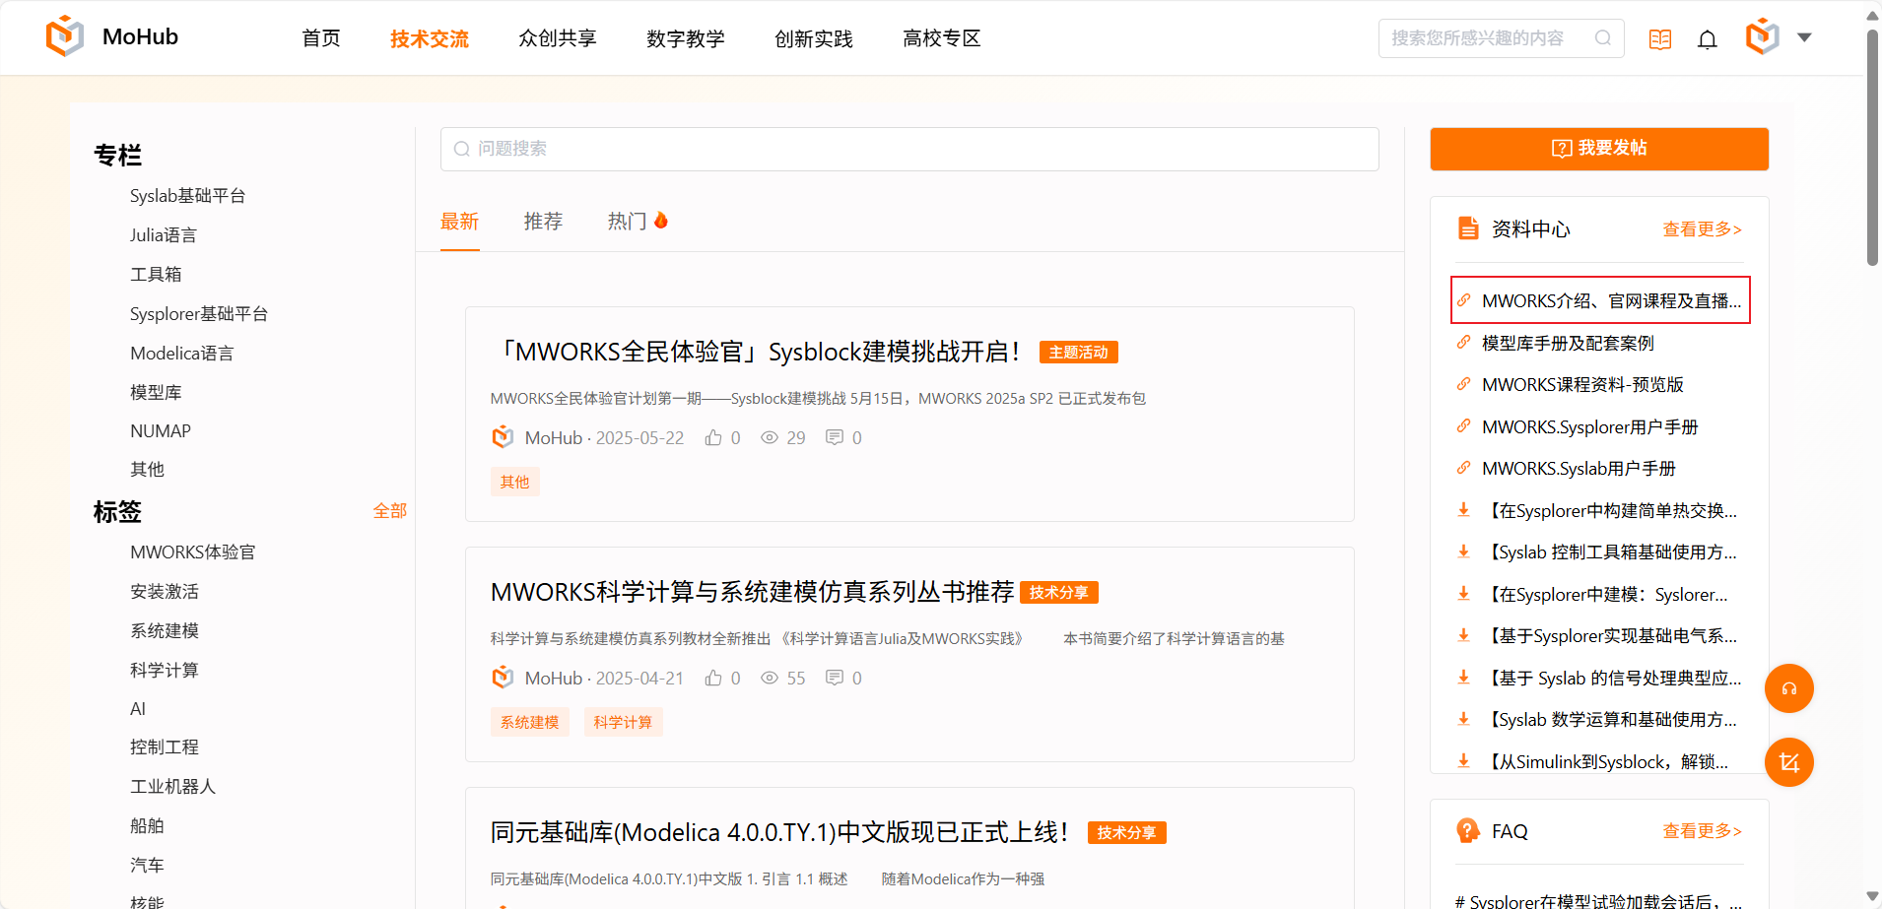The width and height of the screenshot is (1882, 909).
Task: Expand the user account dropdown arrow
Action: (x=1805, y=37)
